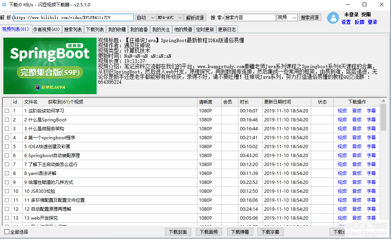Click the 下载弹幕 button

(240, 232)
